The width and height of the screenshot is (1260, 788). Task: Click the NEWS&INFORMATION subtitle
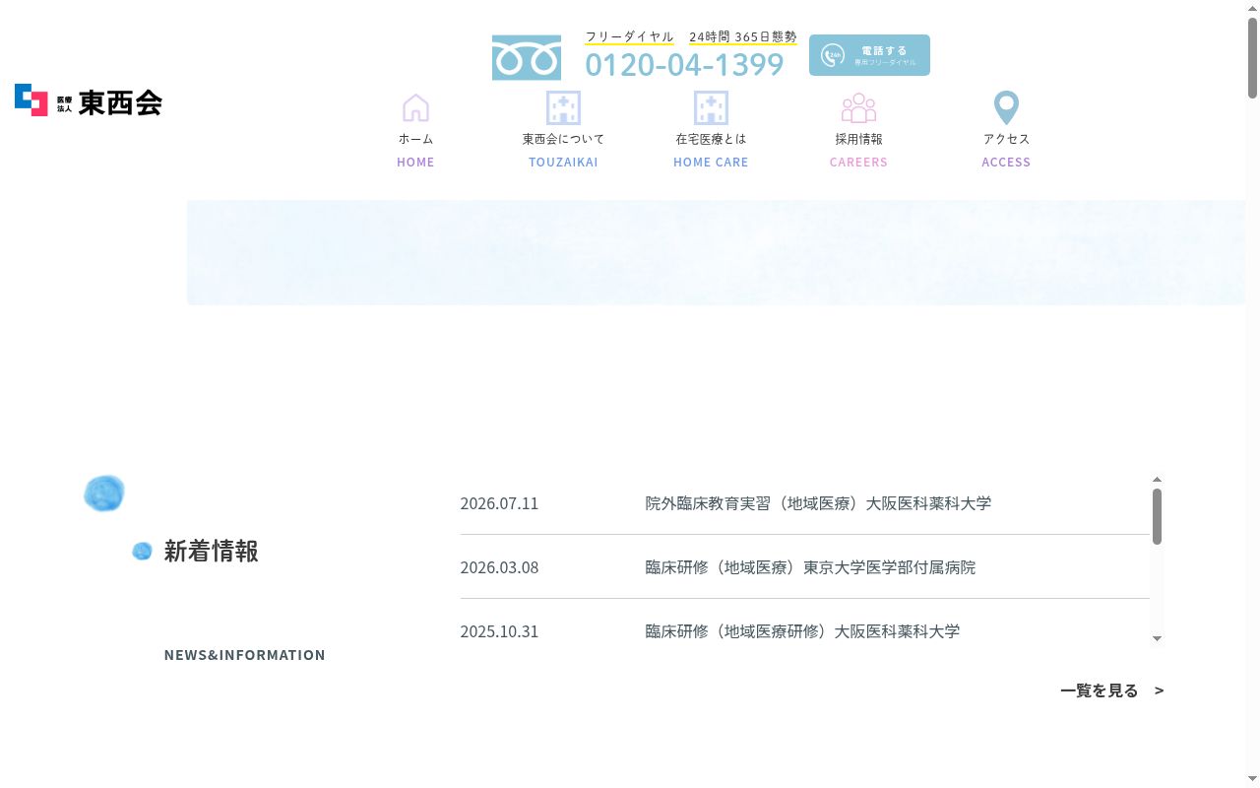point(244,655)
